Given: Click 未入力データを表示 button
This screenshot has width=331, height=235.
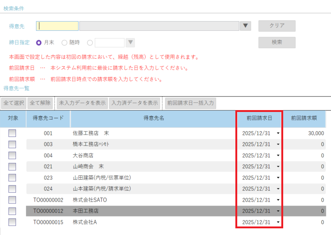Looking at the screenshot, I should click(82, 103).
